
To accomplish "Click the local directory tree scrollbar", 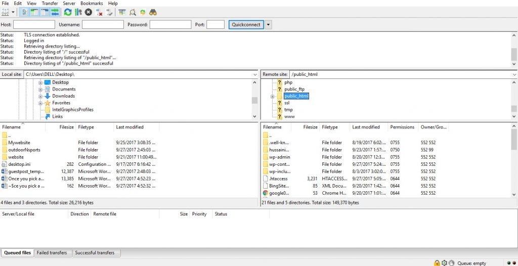I will click(254, 100).
